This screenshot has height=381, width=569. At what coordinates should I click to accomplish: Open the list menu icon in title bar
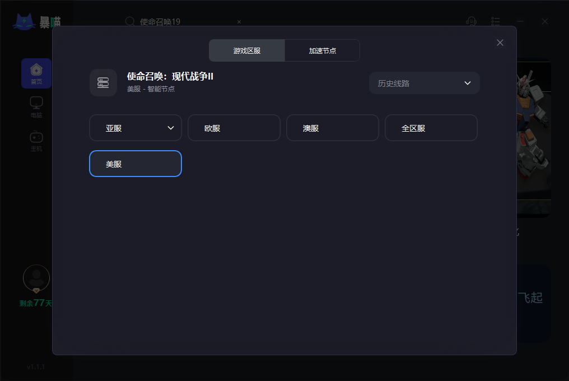click(x=495, y=21)
